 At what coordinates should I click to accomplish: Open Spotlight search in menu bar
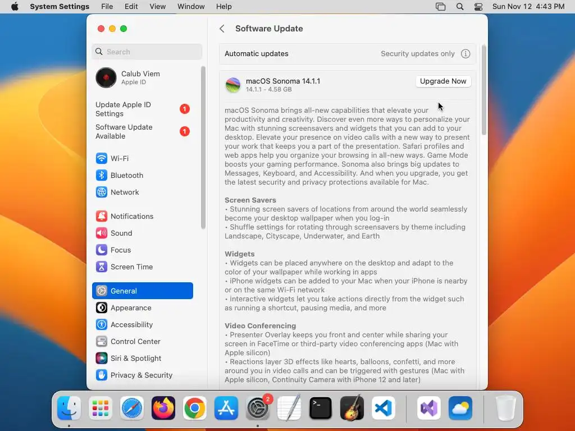pos(460,7)
